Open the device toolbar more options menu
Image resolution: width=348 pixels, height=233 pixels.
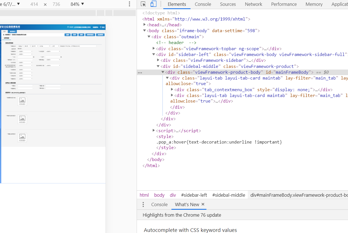(x=129, y=4)
